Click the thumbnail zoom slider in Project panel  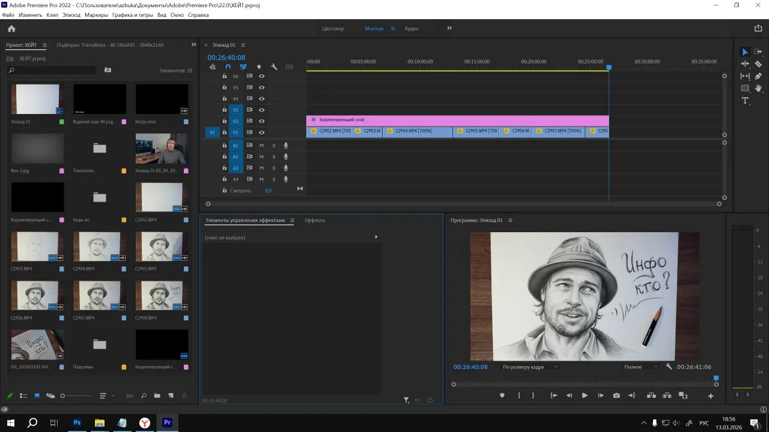coord(76,396)
